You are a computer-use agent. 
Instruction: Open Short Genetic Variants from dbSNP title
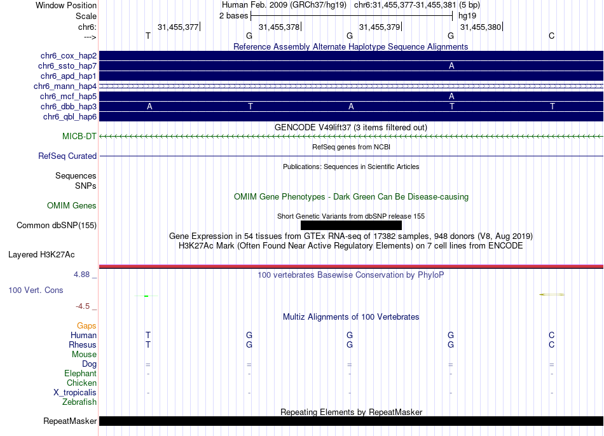[351, 216]
